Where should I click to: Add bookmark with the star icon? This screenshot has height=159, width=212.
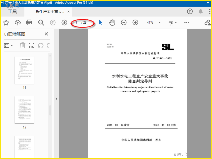tap(6, 23)
